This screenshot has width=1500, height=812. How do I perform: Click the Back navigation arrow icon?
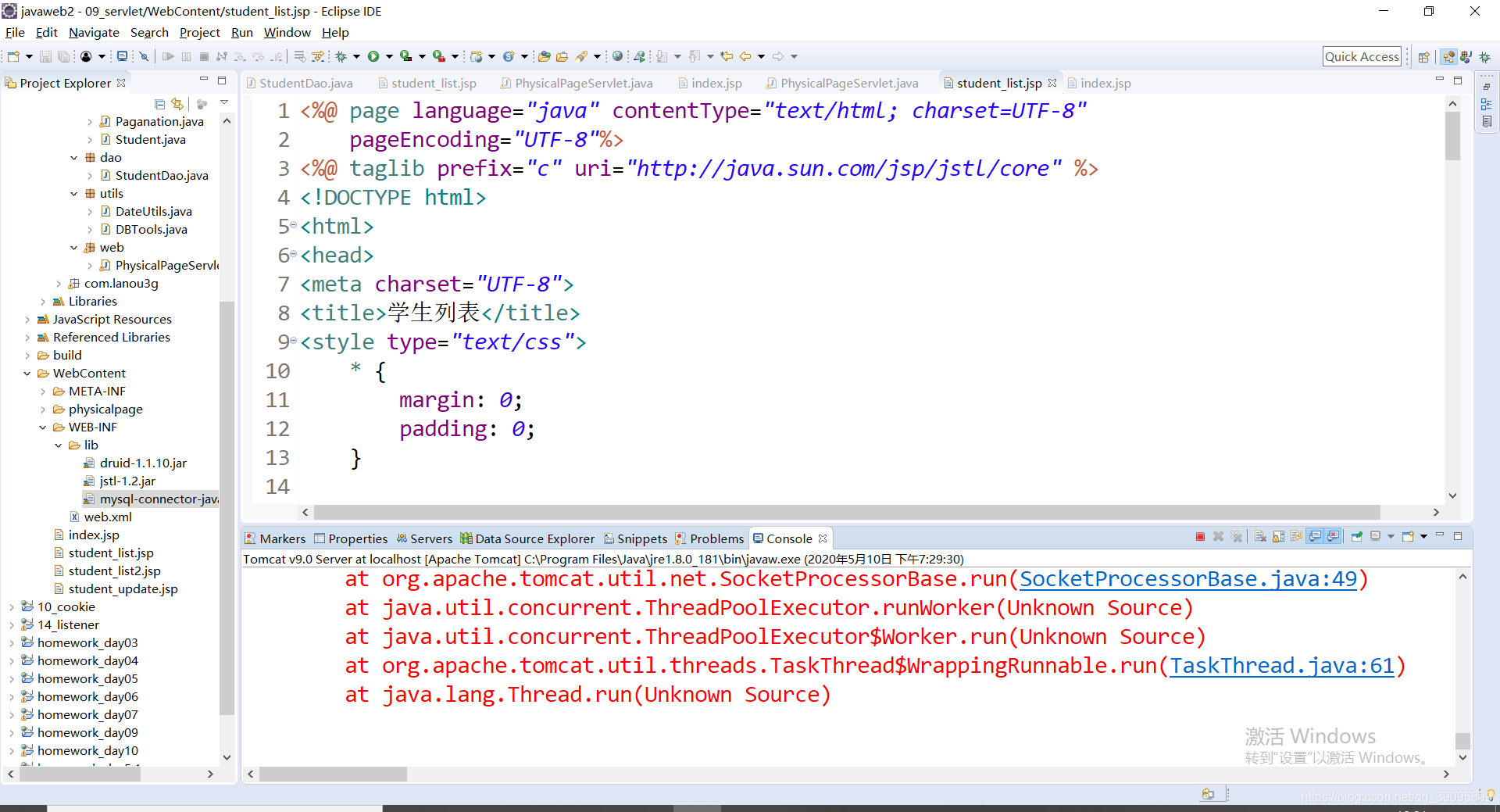[745, 56]
